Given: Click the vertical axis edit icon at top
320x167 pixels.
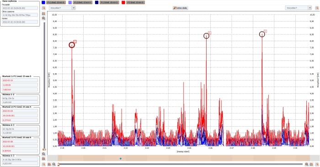Looking at the screenshot, I should click(x=43, y=13).
